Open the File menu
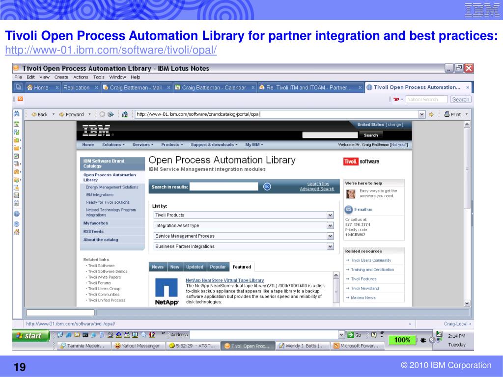Screen dimensions: 503x377 pos(18,77)
